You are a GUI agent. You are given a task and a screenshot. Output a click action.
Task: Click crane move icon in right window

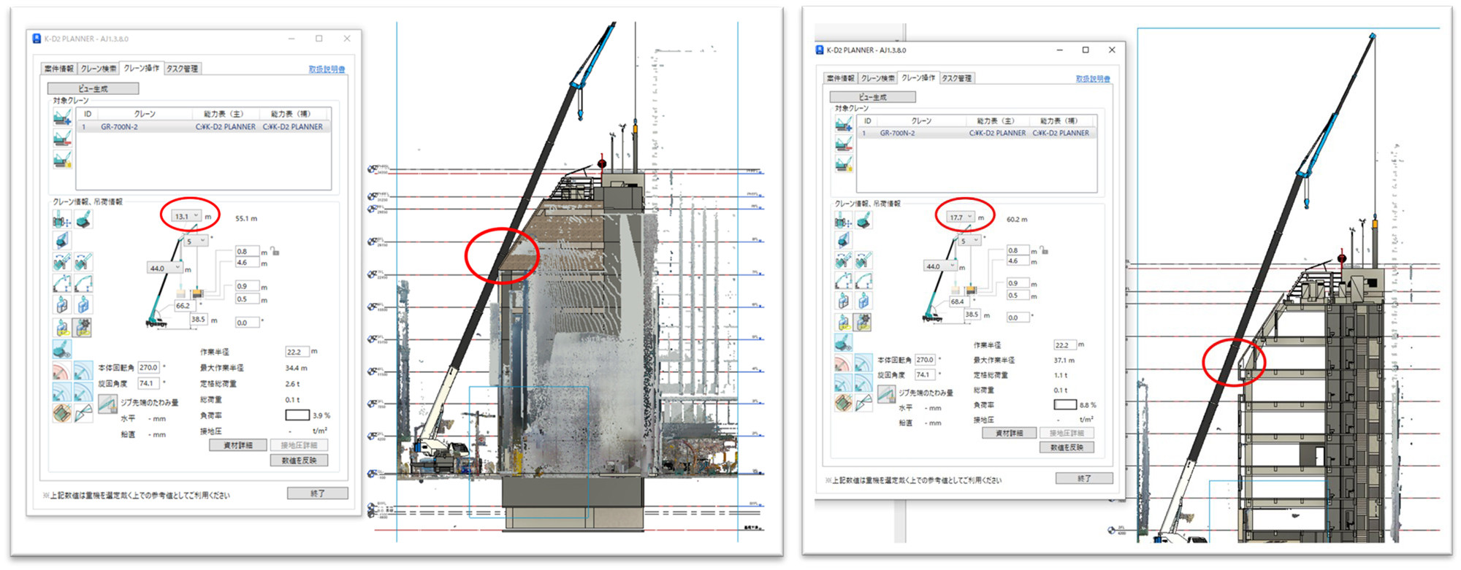point(843,220)
